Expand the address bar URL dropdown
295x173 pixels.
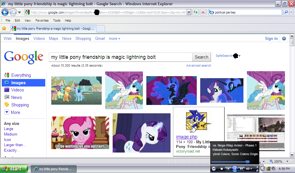click(x=189, y=12)
